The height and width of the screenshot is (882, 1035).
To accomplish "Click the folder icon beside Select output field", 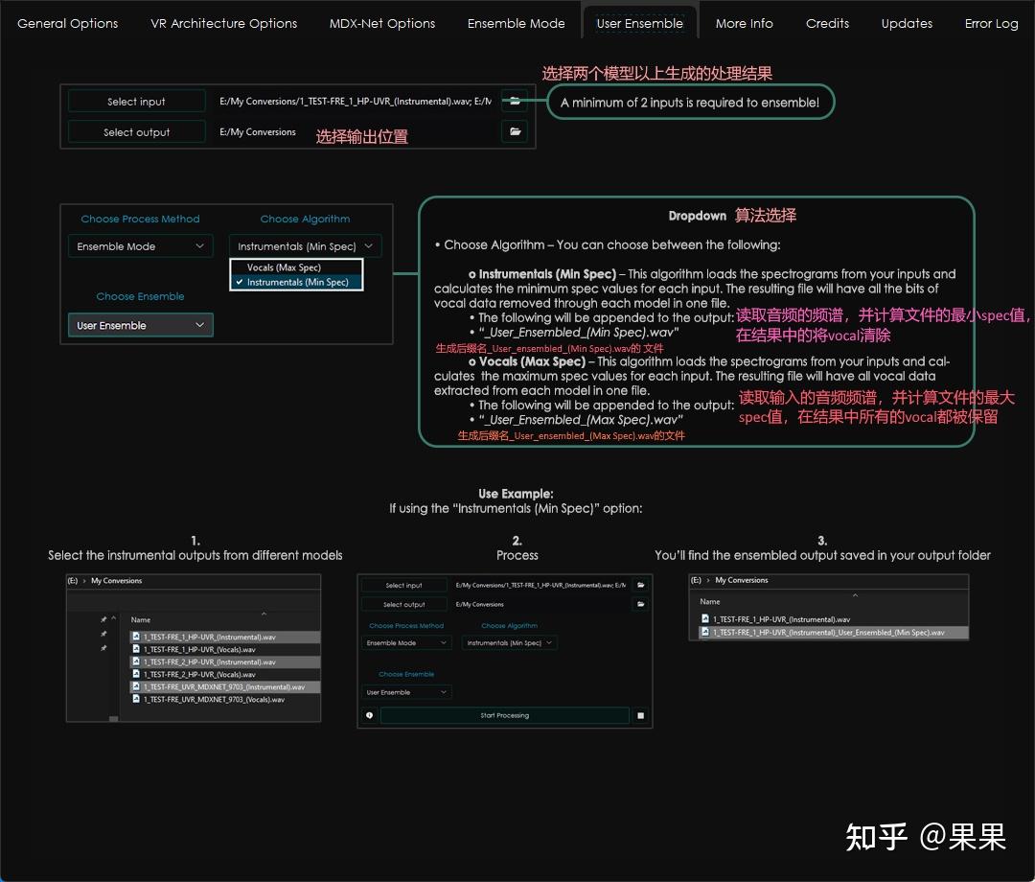I will click(515, 131).
